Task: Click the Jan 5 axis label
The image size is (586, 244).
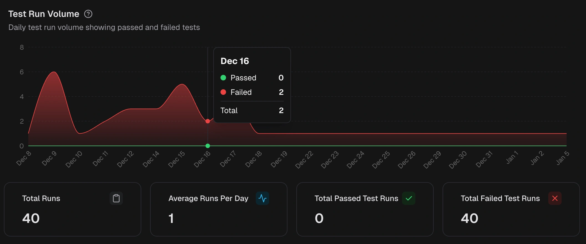Action: [563, 158]
